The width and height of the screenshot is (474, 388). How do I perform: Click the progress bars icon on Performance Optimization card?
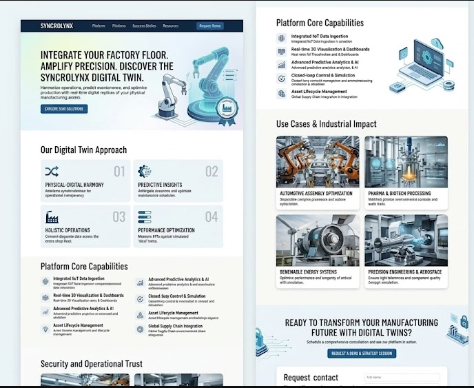coord(145,217)
